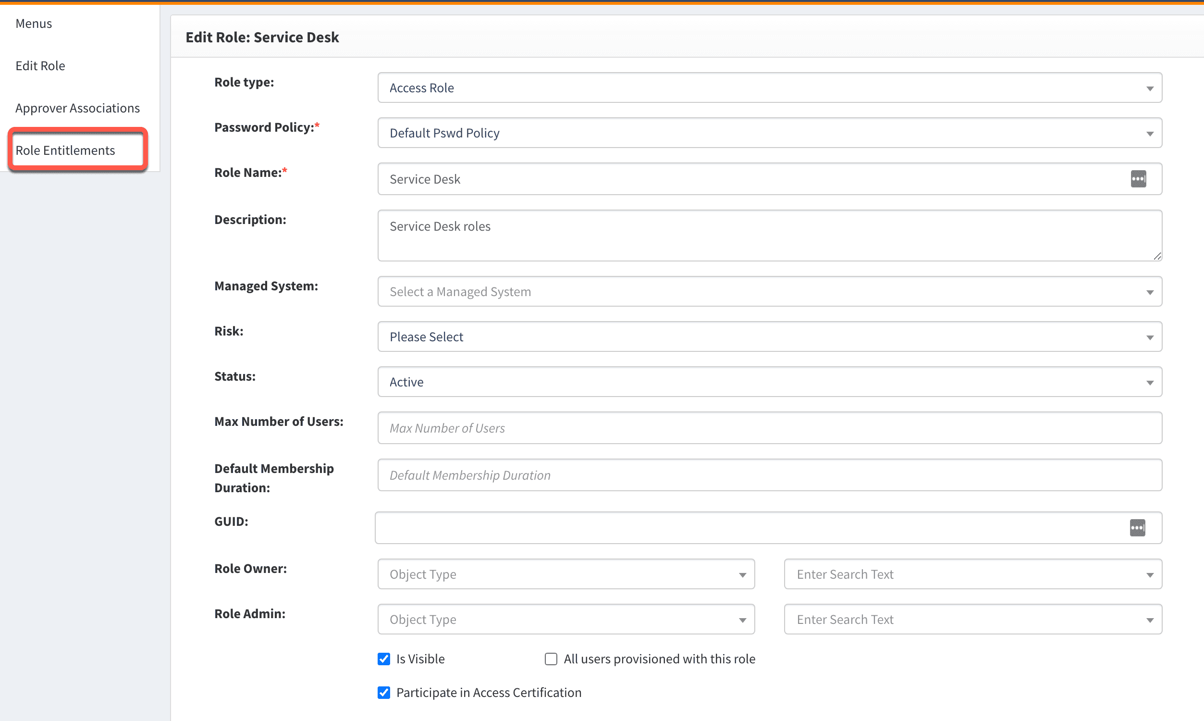The height and width of the screenshot is (721, 1204).
Task: Change the Status dropdown from Active
Action: [770, 382]
